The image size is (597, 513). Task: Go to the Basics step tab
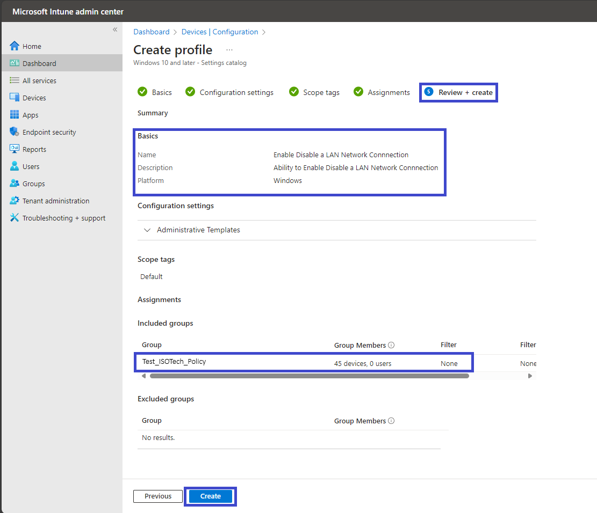coord(155,92)
